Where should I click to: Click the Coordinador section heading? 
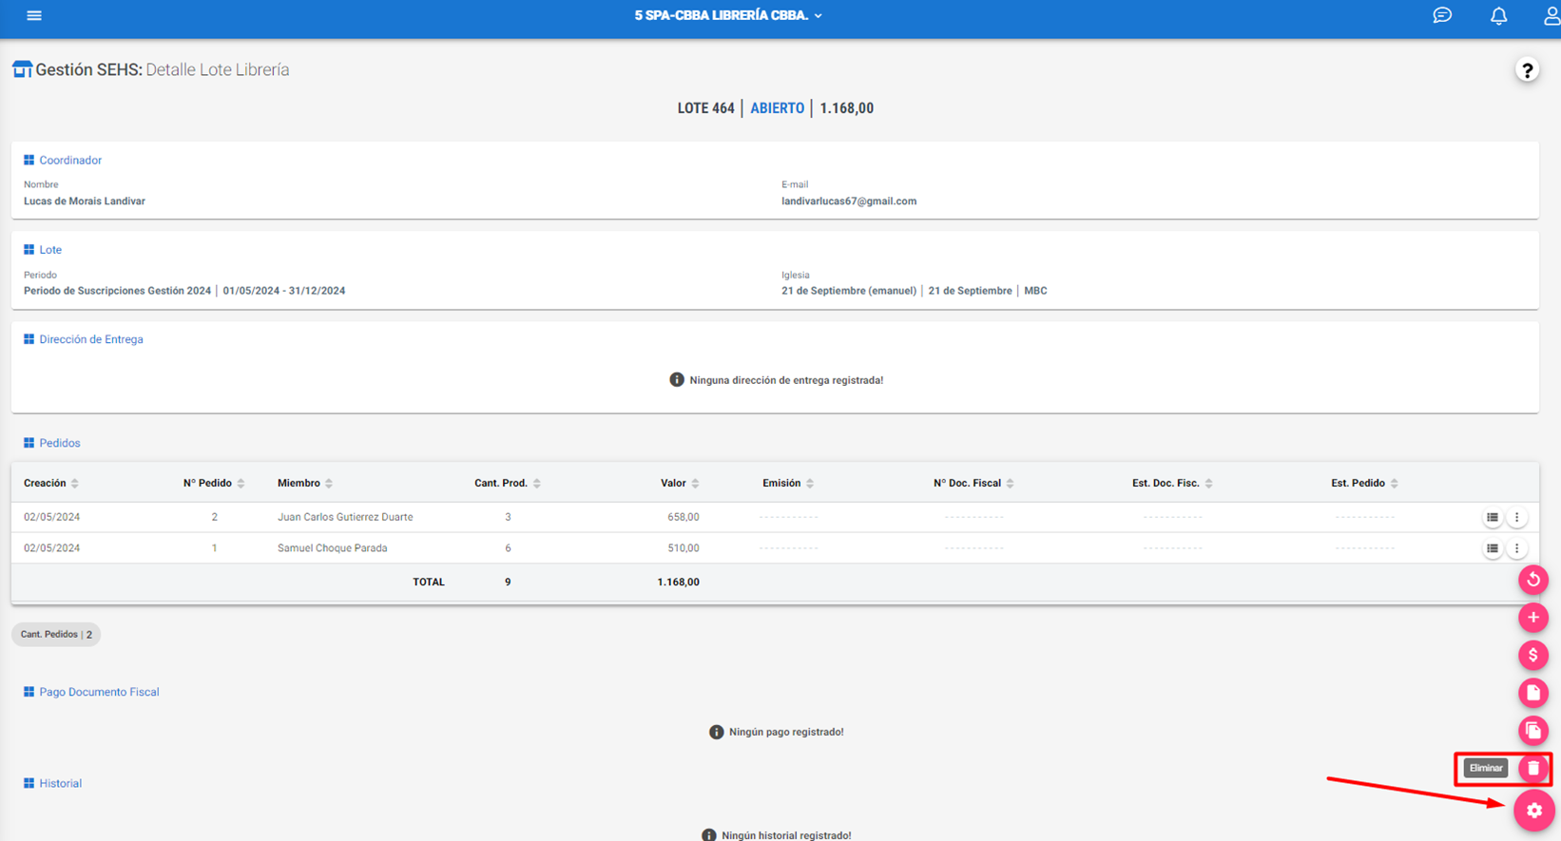[x=70, y=161]
